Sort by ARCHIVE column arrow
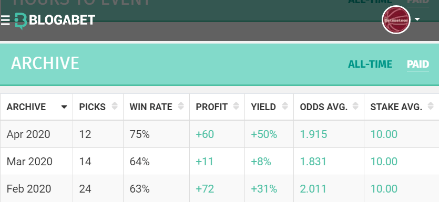Image resolution: width=439 pixels, height=202 pixels. [64, 107]
